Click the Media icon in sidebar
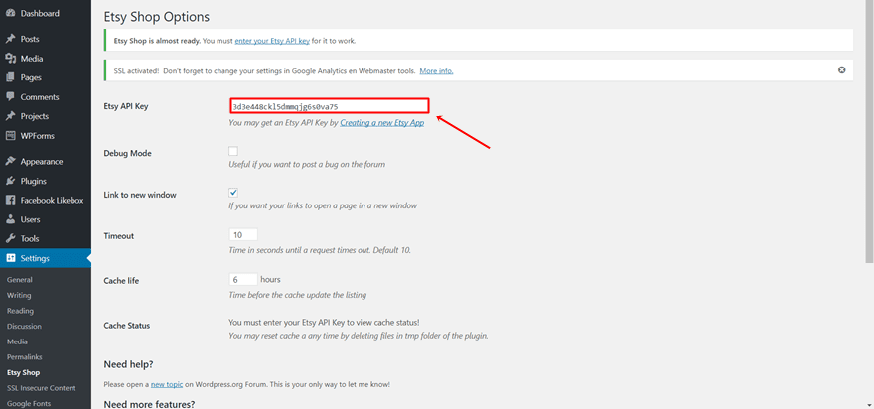This screenshot has height=409, width=874. coord(10,59)
